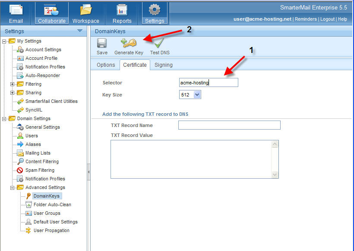Click the SyncML icon
The width and height of the screenshot is (354, 251).
point(20,110)
